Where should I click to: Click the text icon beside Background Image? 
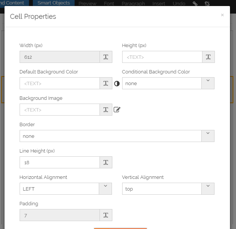pyautogui.click(x=106, y=110)
